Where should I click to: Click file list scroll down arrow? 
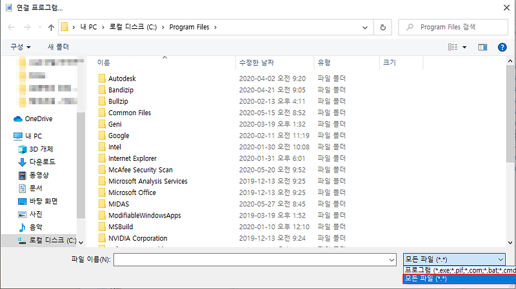(510, 243)
